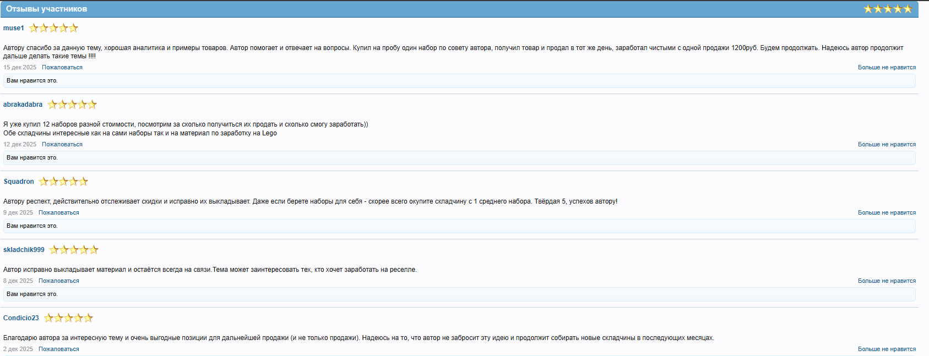Viewport: 929px width, 356px height.
Task: Click date 8 дек 2025
Action: coord(18,281)
